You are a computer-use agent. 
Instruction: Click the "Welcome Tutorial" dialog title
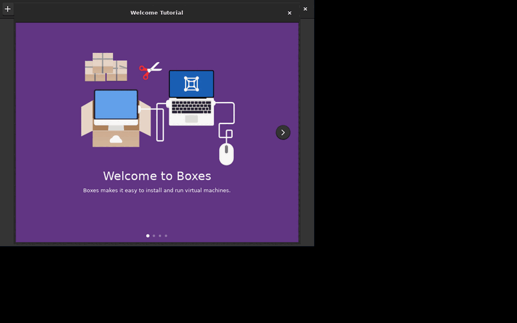pyautogui.click(x=156, y=13)
